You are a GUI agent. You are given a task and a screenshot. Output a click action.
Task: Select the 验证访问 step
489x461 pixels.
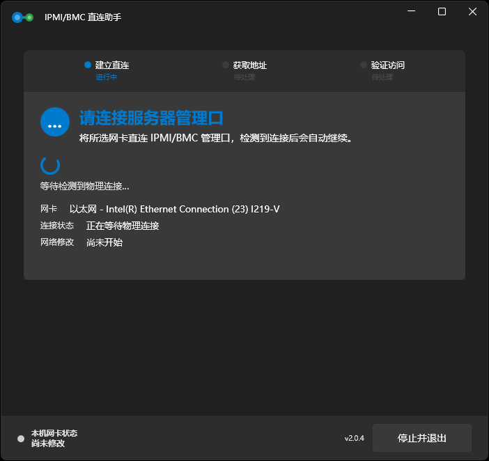tap(382, 70)
